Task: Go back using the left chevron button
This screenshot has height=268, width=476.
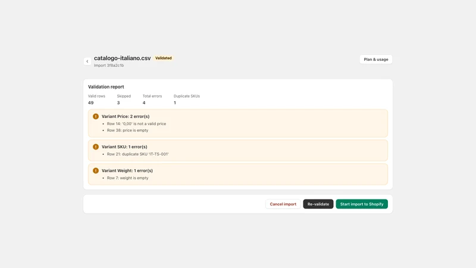Action: pyautogui.click(x=87, y=61)
